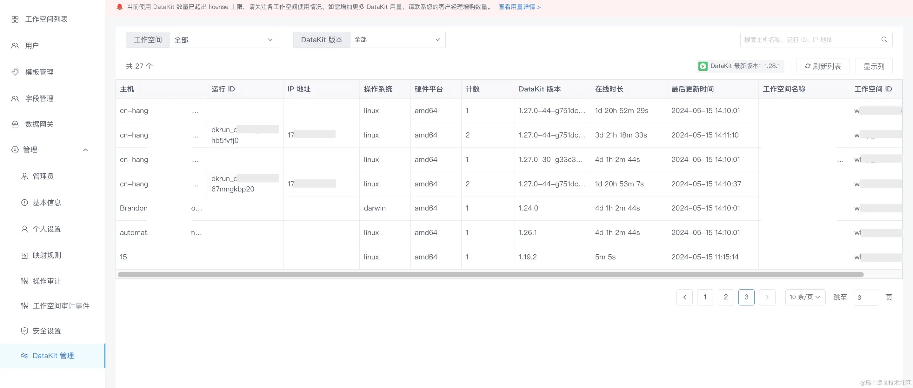This screenshot has width=913, height=388.
Task: Go to page 2 in pagination
Action: [725, 297]
